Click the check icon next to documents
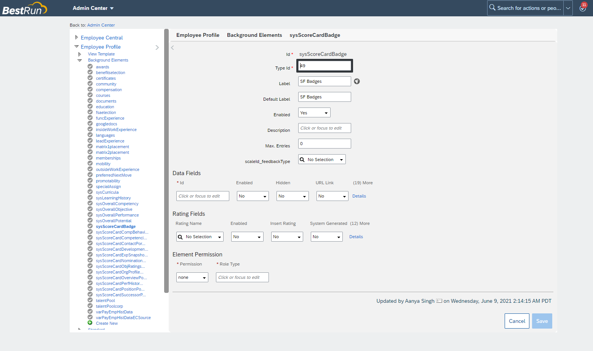Screen dimensions: 593x351 click(90, 101)
